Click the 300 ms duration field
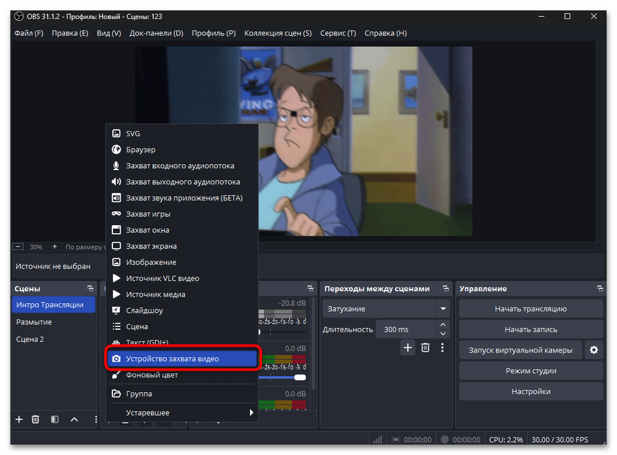Viewport: 617px width, 455px height. pyautogui.click(x=406, y=330)
